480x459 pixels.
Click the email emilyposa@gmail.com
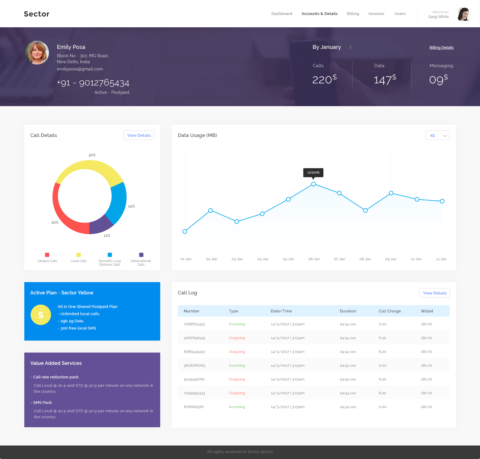point(80,69)
